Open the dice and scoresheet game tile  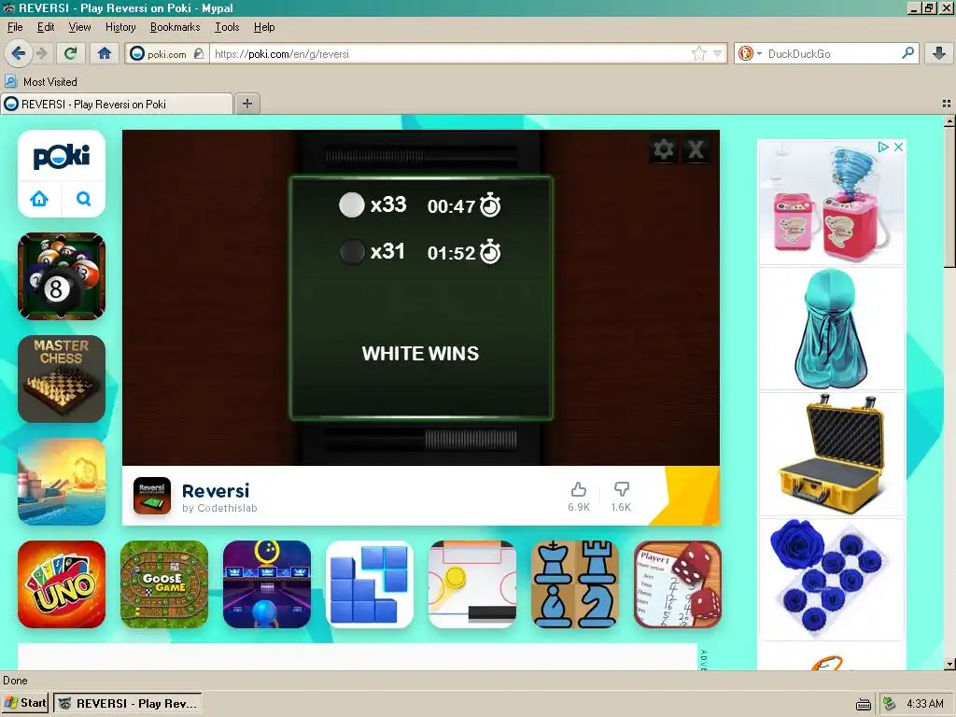(678, 584)
